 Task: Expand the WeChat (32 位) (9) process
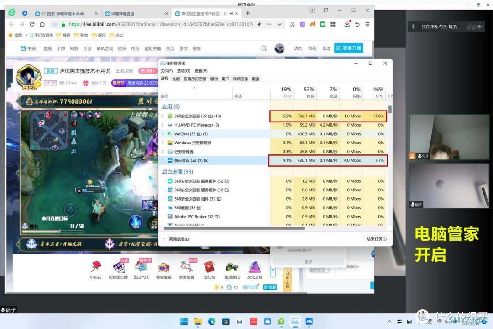pyautogui.click(x=163, y=134)
